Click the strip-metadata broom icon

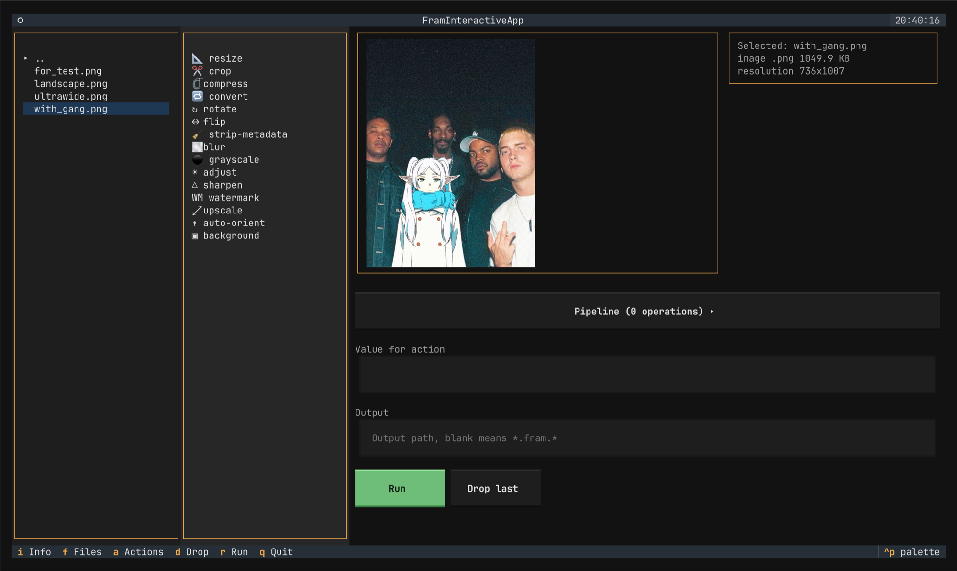[x=197, y=134]
